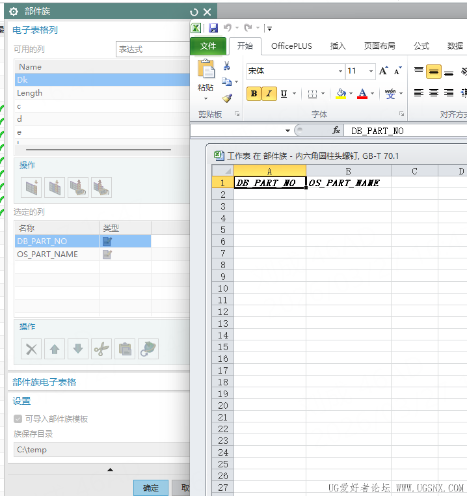467x496 pixels.
Task: Click the fx insert function button
Action: tap(336, 130)
